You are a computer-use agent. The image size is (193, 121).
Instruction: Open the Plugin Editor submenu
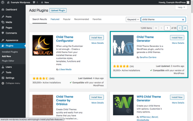8,61
